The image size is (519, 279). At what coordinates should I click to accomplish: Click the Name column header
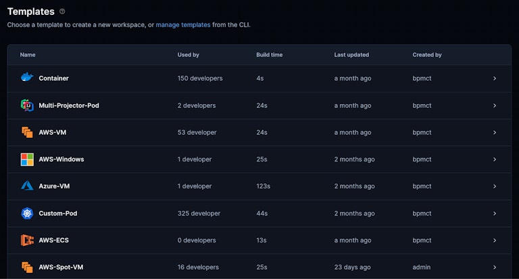tap(28, 55)
